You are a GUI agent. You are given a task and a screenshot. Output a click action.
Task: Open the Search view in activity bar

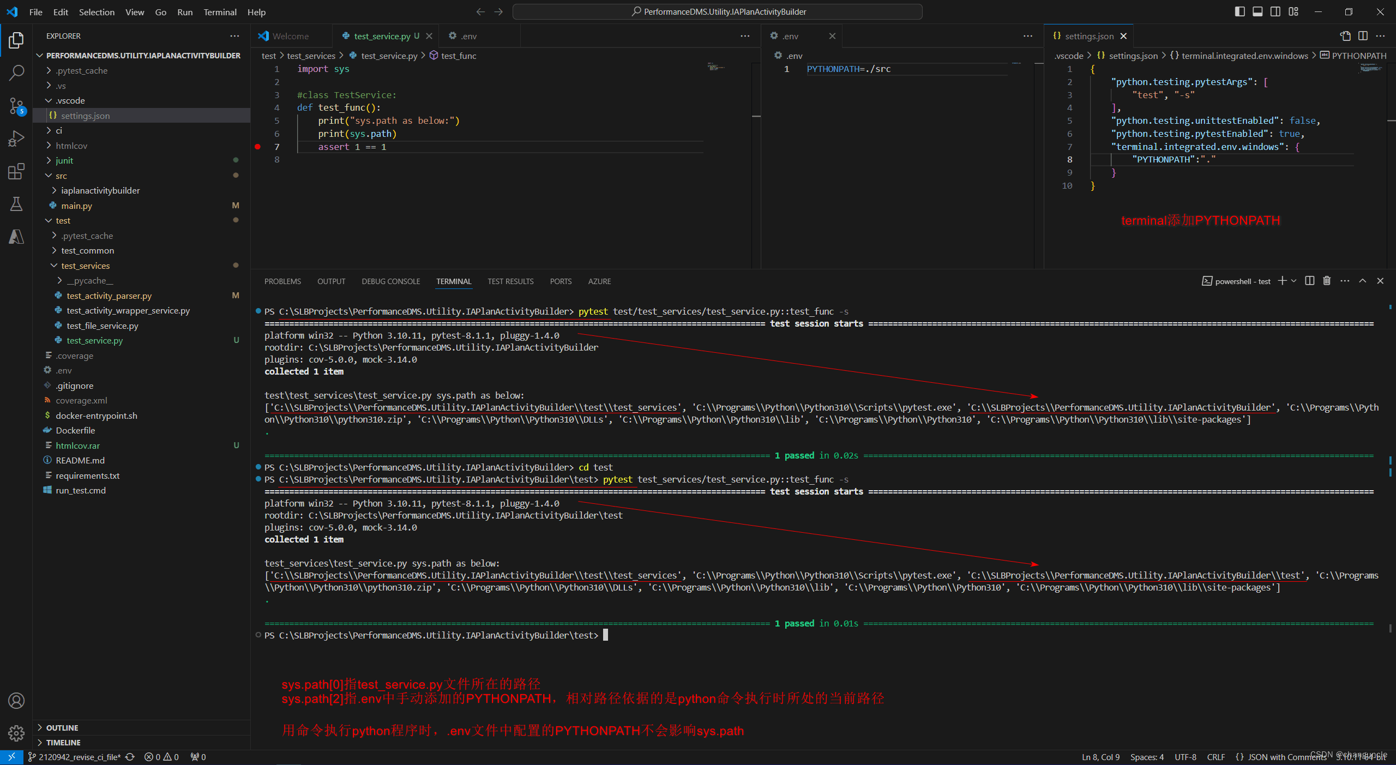[x=16, y=73]
